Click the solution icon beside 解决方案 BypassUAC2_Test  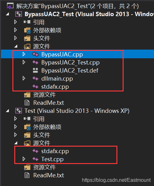click(10, 6)
